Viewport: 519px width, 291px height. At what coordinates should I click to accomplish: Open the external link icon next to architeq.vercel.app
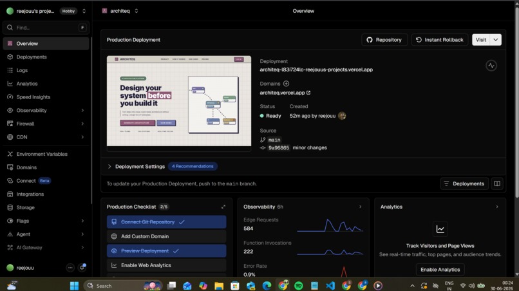tap(308, 93)
